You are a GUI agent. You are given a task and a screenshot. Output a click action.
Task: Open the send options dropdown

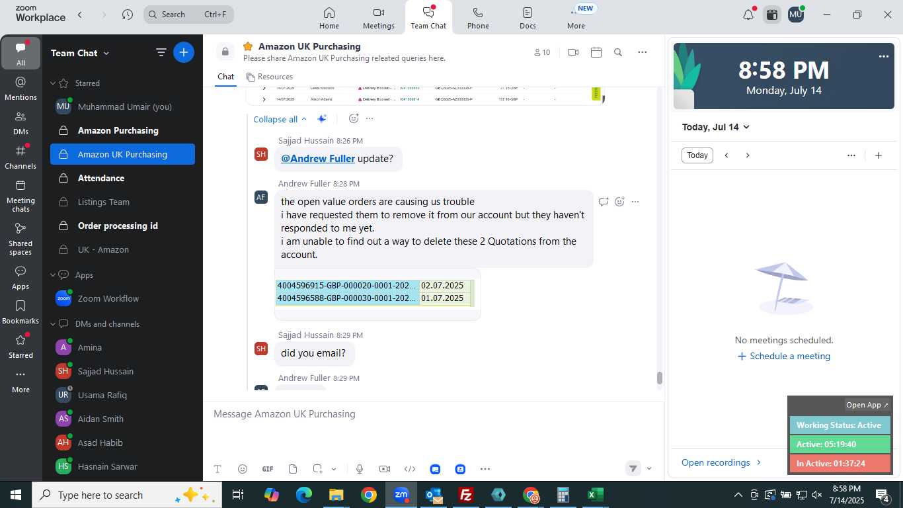coord(648,469)
